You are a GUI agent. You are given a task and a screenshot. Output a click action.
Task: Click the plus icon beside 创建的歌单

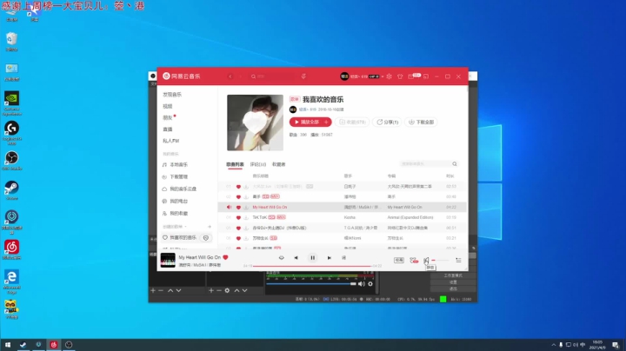pos(210,227)
